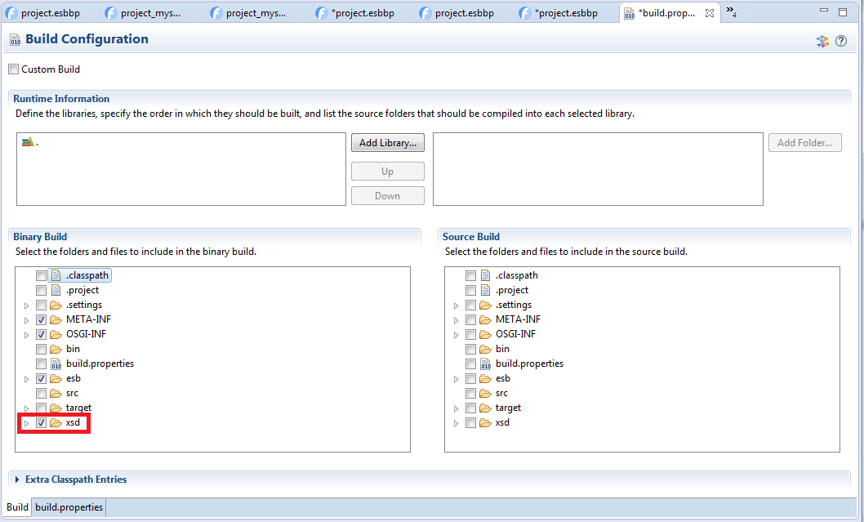
Task: Open the help question mark icon
Action: [x=840, y=41]
